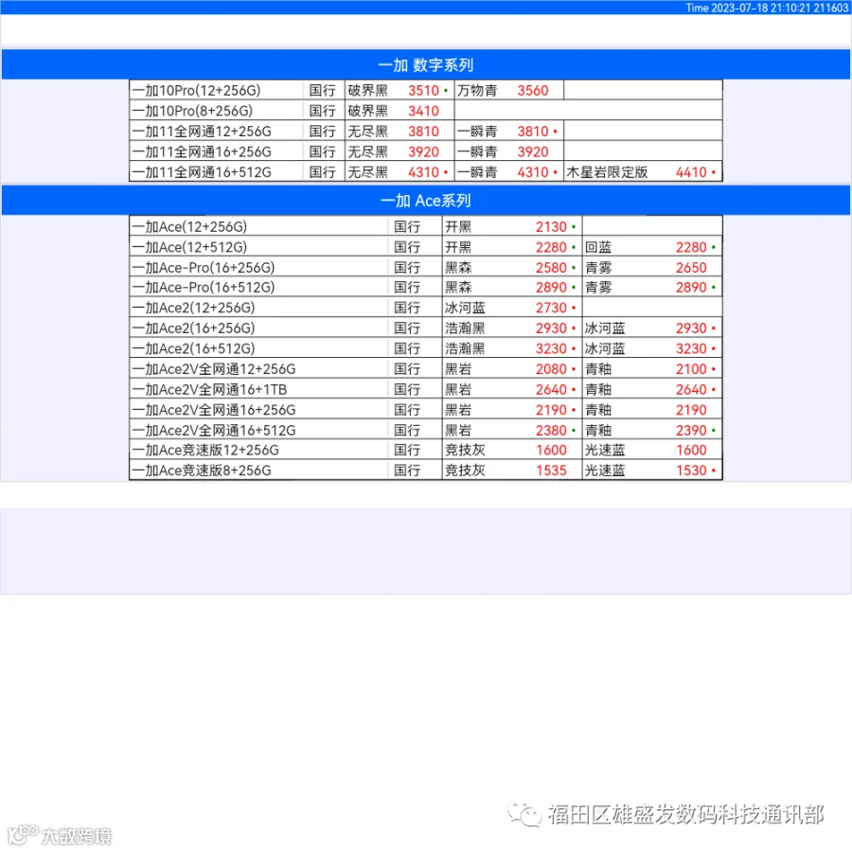Viewport: 852px width, 852px height.
Task: Click price '3410' in 10Pro 8+256G row
Action: [423, 111]
